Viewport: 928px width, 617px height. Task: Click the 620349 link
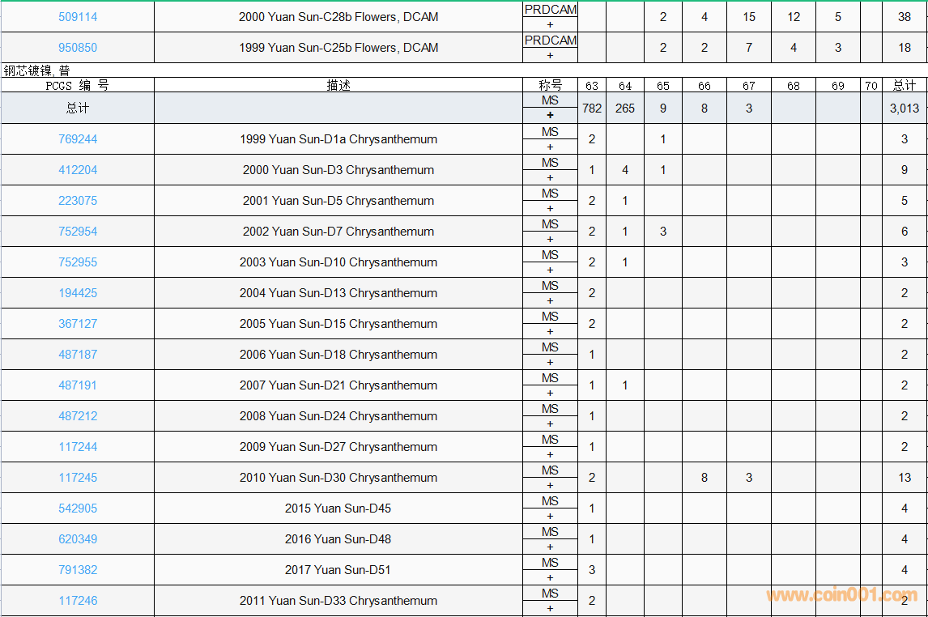point(78,539)
